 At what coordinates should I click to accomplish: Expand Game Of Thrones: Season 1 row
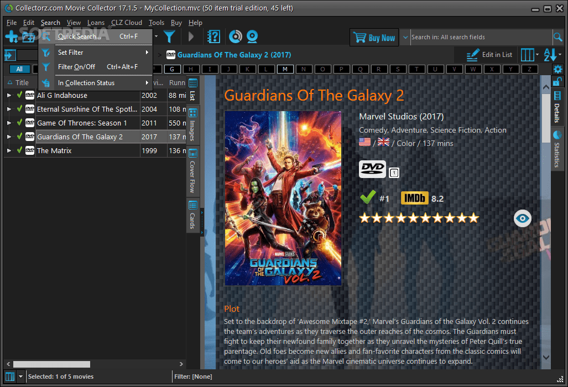[x=9, y=123]
